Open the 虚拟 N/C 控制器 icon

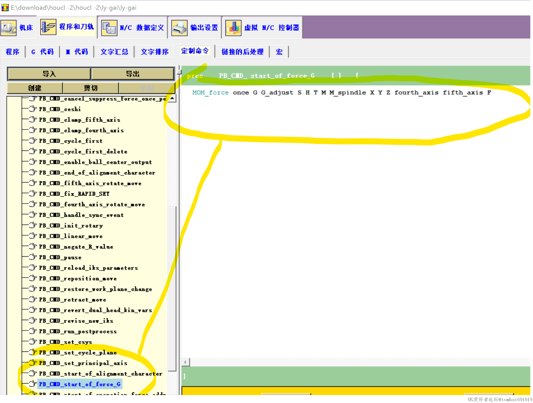click(233, 28)
